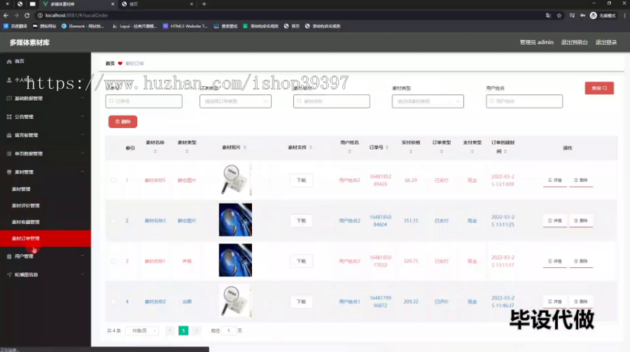Click 首页 breadcrumb link
Image resolution: width=630 pixels, height=352 pixels.
pyautogui.click(x=110, y=64)
